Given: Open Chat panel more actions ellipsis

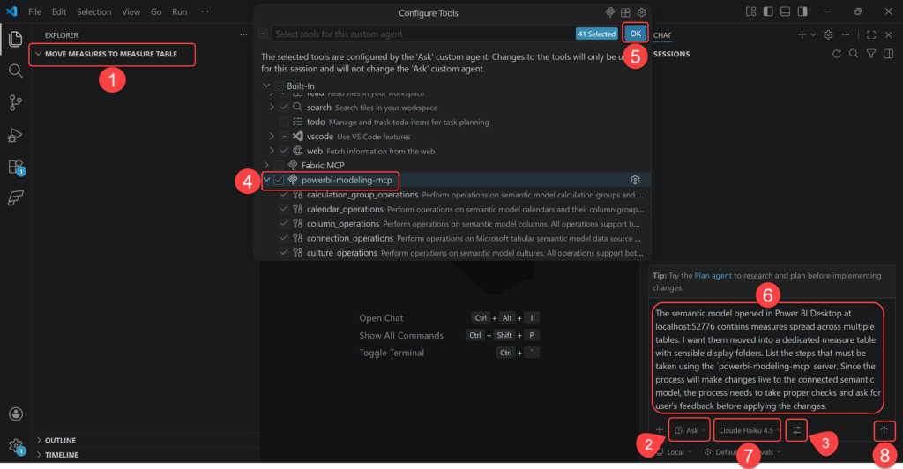Looking at the screenshot, I should 846,34.
